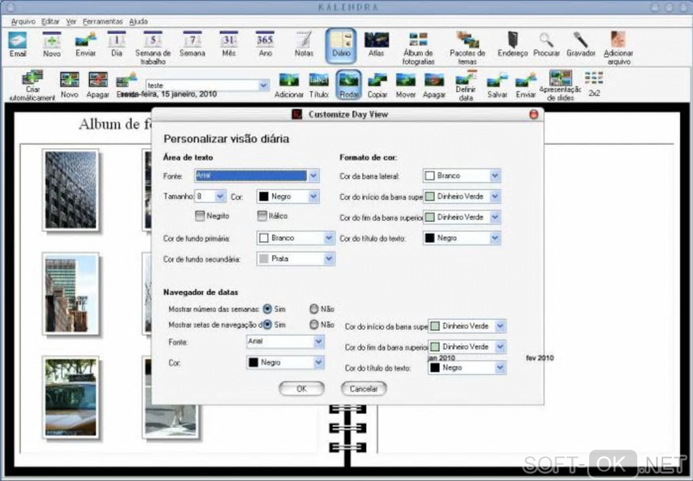Click the Definir data icon
This screenshot has height=481, width=693.
coord(466,85)
